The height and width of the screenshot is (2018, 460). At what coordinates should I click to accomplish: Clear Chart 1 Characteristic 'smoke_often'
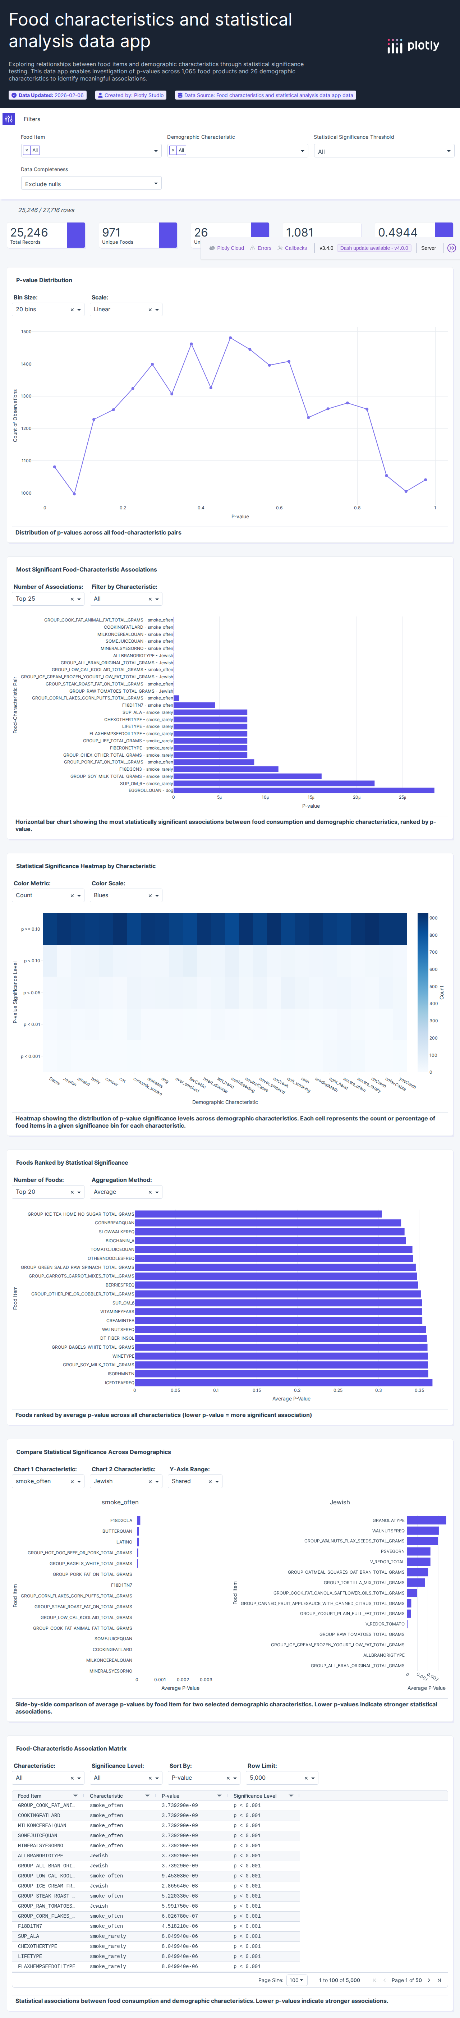tap(72, 1482)
